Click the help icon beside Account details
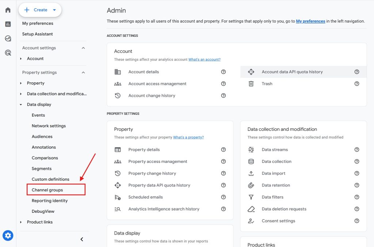The image size is (374, 247). [223, 72]
